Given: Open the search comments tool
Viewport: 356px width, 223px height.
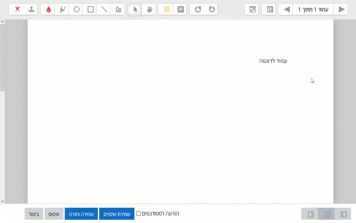Looking at the screenshot, I should coord(269,9).
